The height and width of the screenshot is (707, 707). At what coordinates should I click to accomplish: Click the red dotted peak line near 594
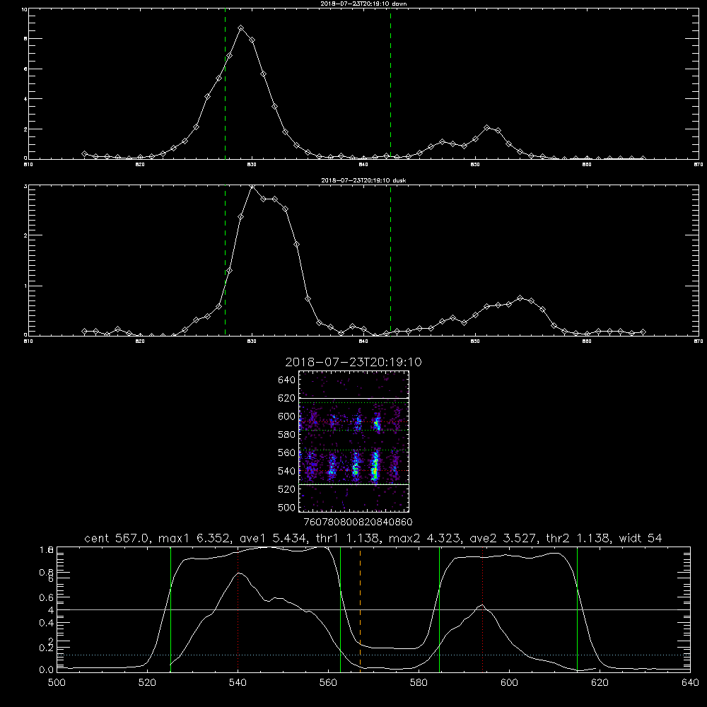pyautogui.click(x=482, y=609)
